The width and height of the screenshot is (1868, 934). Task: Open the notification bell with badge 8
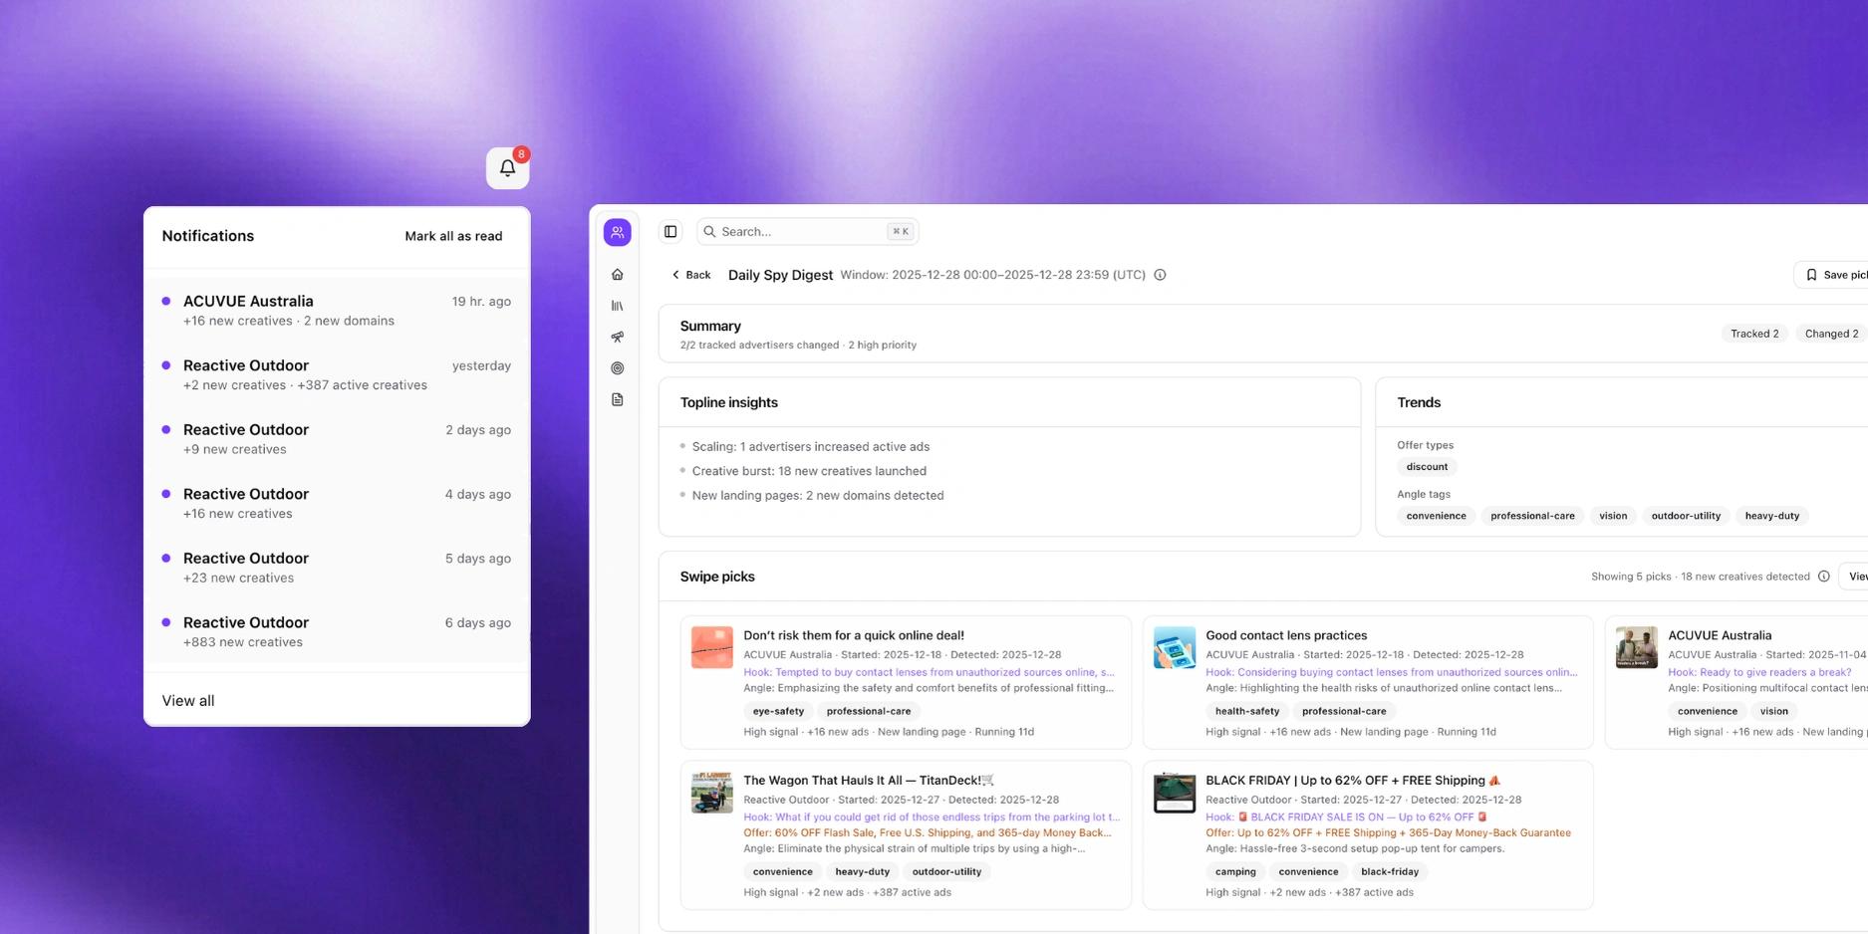pos(507,167)
